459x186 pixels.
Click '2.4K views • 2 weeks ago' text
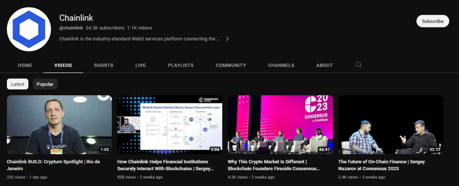(361, 177)
